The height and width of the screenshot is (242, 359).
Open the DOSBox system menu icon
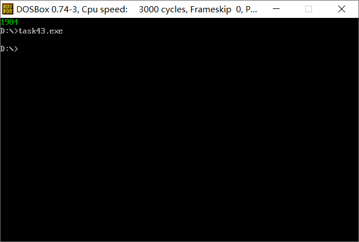click(x=8, y=9)
